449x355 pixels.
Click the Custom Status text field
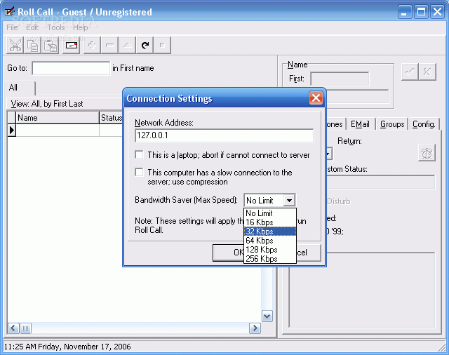click(381, 182)
